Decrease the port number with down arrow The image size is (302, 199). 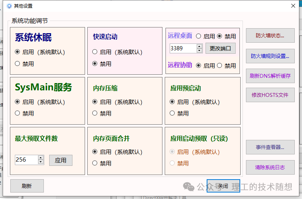click(199, 50)
